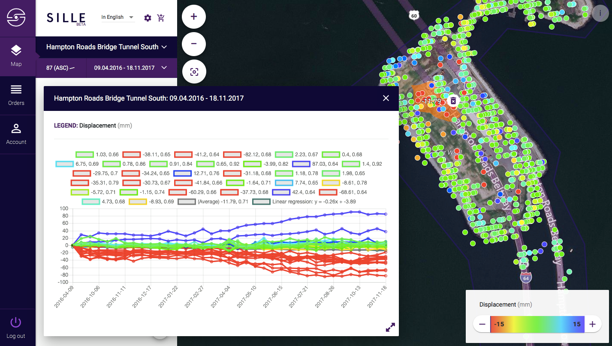Click the -15 minimum displacement value
This screenshot has width=612, height=346.
click(x=499, y=324)
